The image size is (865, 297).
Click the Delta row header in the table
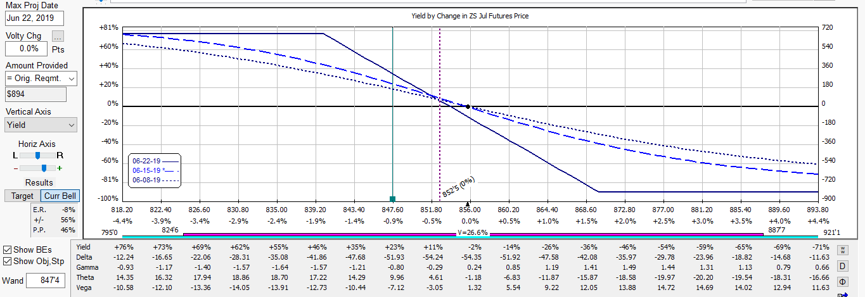click(84, 257)
